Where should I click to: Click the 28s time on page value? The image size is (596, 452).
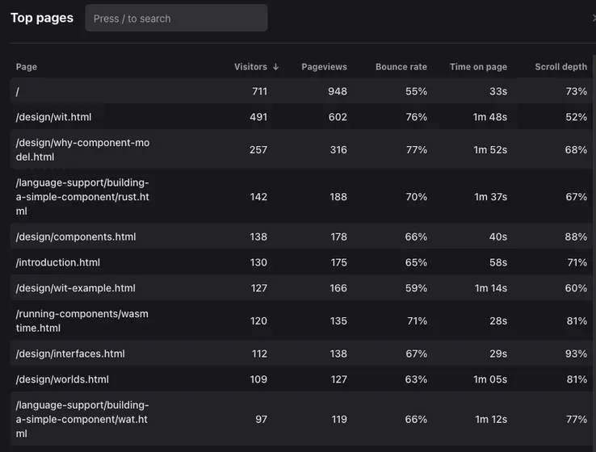[498, 321]
